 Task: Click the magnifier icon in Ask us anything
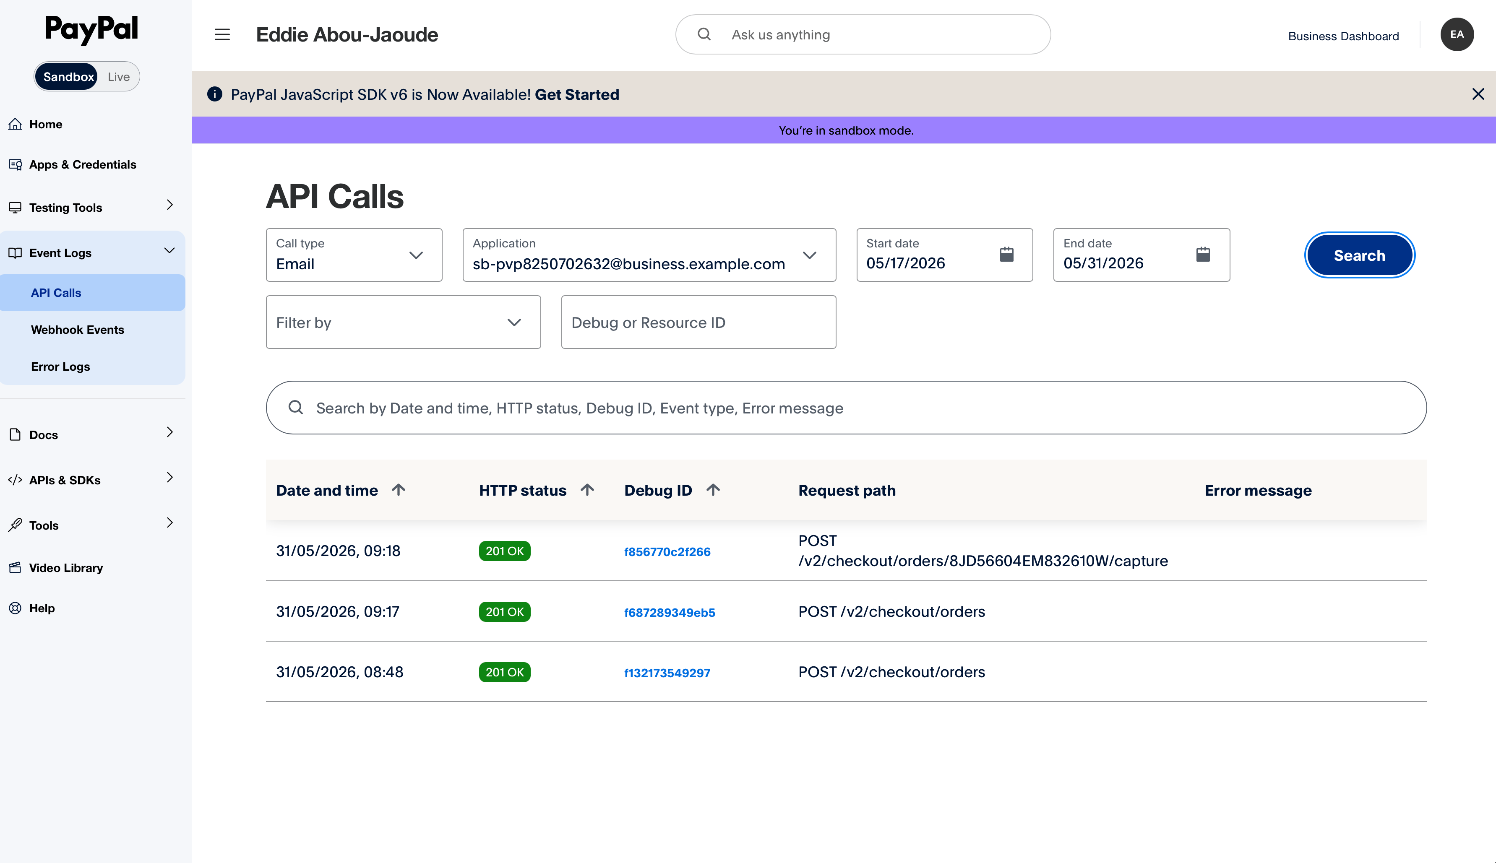tap(704, 34)
